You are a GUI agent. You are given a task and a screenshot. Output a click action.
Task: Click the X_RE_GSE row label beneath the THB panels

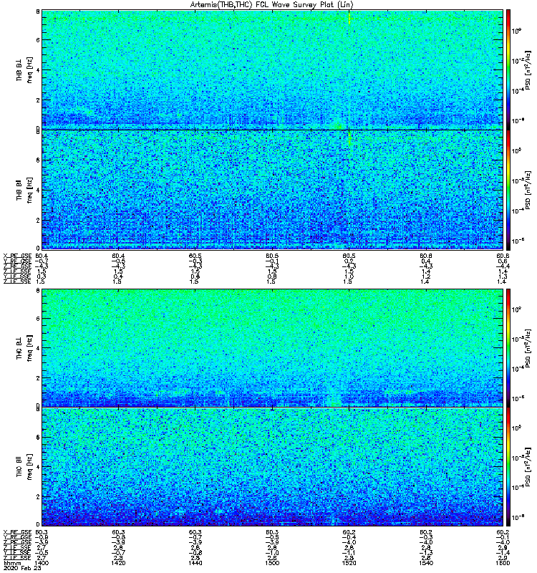(x=17, y=256)
